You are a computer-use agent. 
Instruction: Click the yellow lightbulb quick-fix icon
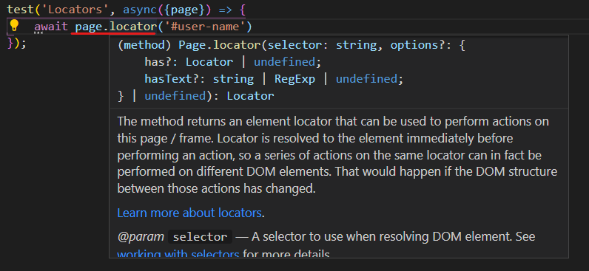14,26
